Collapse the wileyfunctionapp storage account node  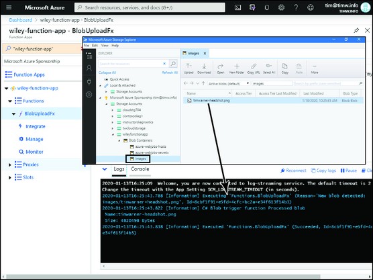113,134
